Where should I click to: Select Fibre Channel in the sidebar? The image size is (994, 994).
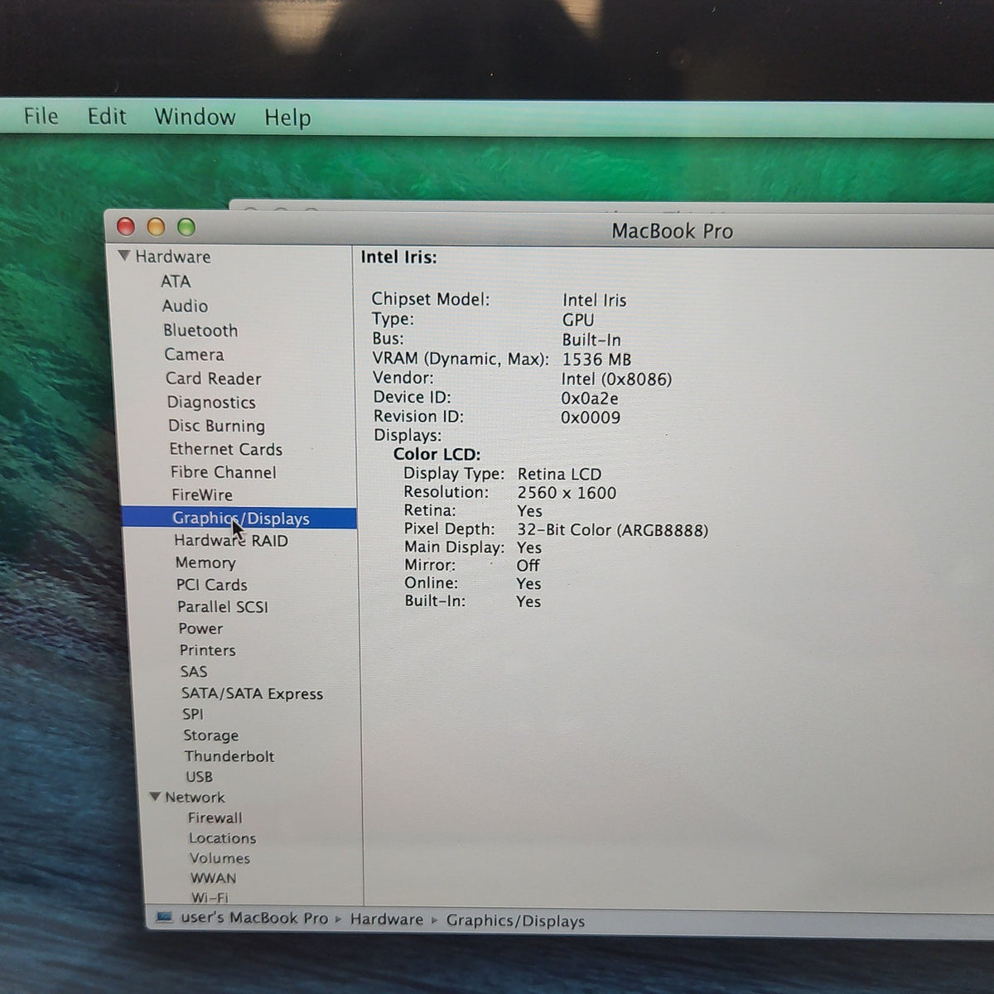point(224,472)
